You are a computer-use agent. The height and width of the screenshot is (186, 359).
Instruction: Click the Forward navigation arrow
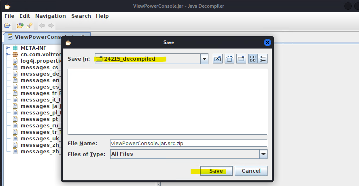(x=51, y=26)
